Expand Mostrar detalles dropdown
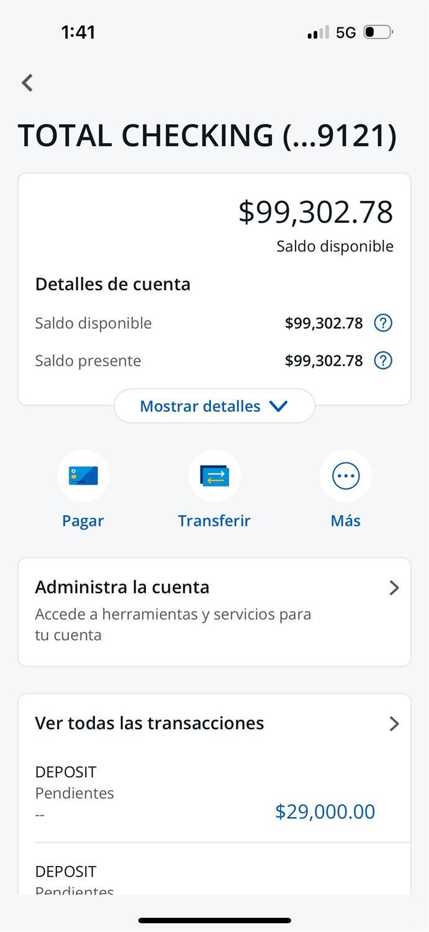 coord(214,406)
